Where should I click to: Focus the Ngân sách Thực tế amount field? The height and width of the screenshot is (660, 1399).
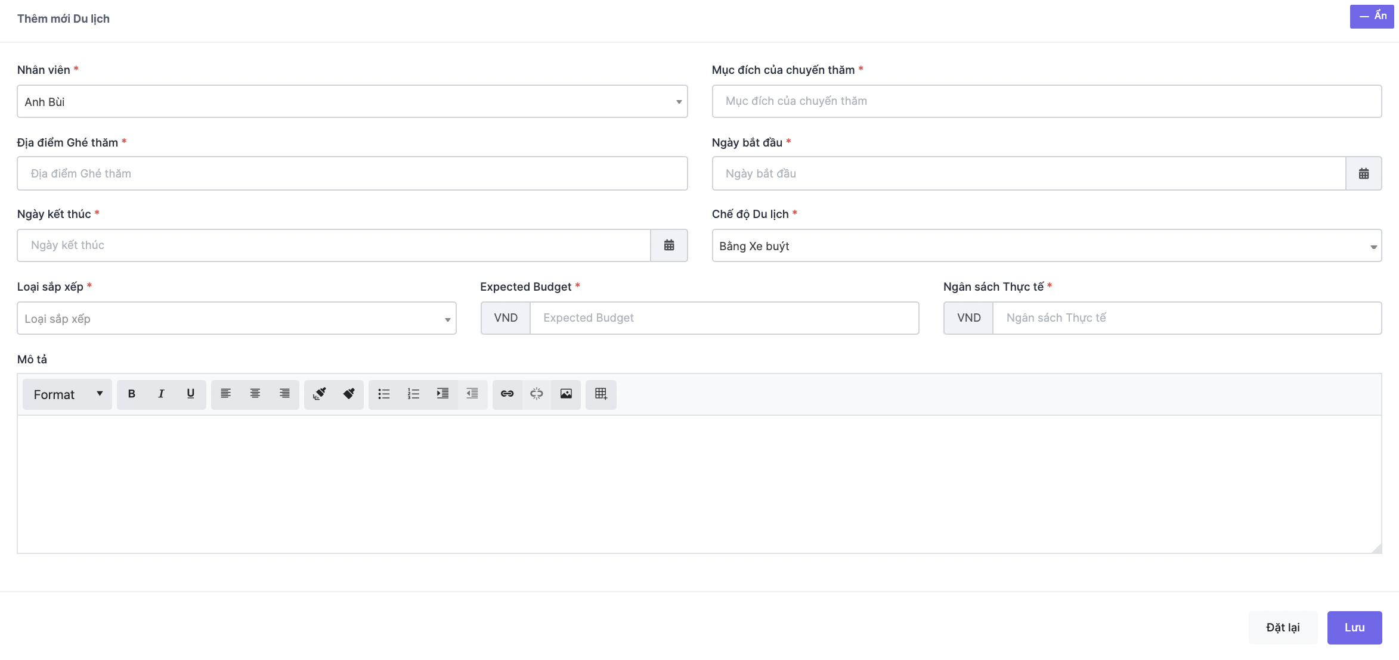(1187, 318)
